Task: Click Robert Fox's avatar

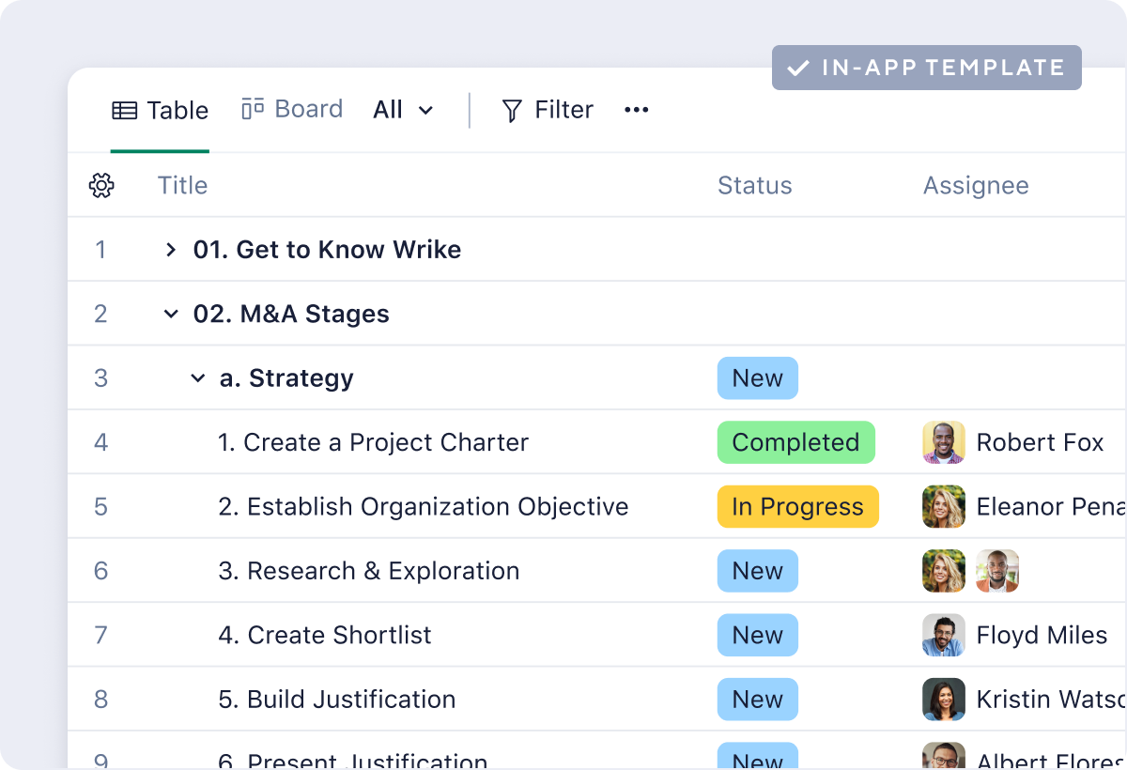Action: tap(944, 442)
